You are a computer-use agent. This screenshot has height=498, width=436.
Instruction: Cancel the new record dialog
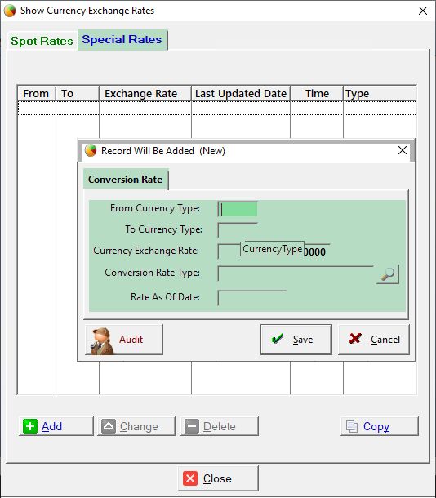click(x=374, y=339)
